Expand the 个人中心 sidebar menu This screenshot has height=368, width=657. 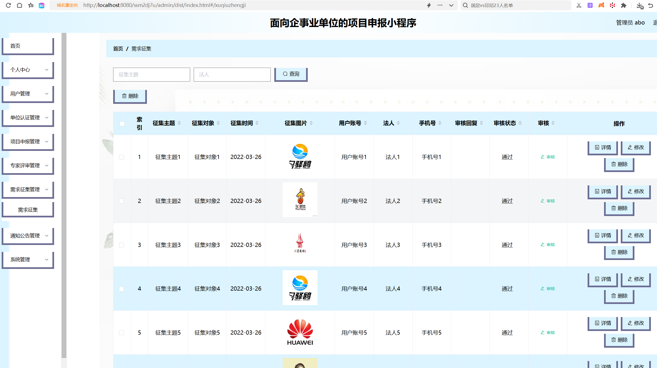tap(28, 70)
